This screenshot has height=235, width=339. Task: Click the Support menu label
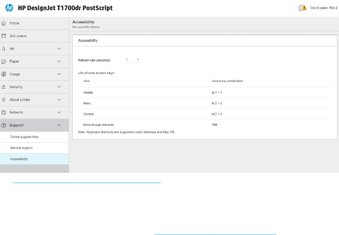[x=17, y=125]
